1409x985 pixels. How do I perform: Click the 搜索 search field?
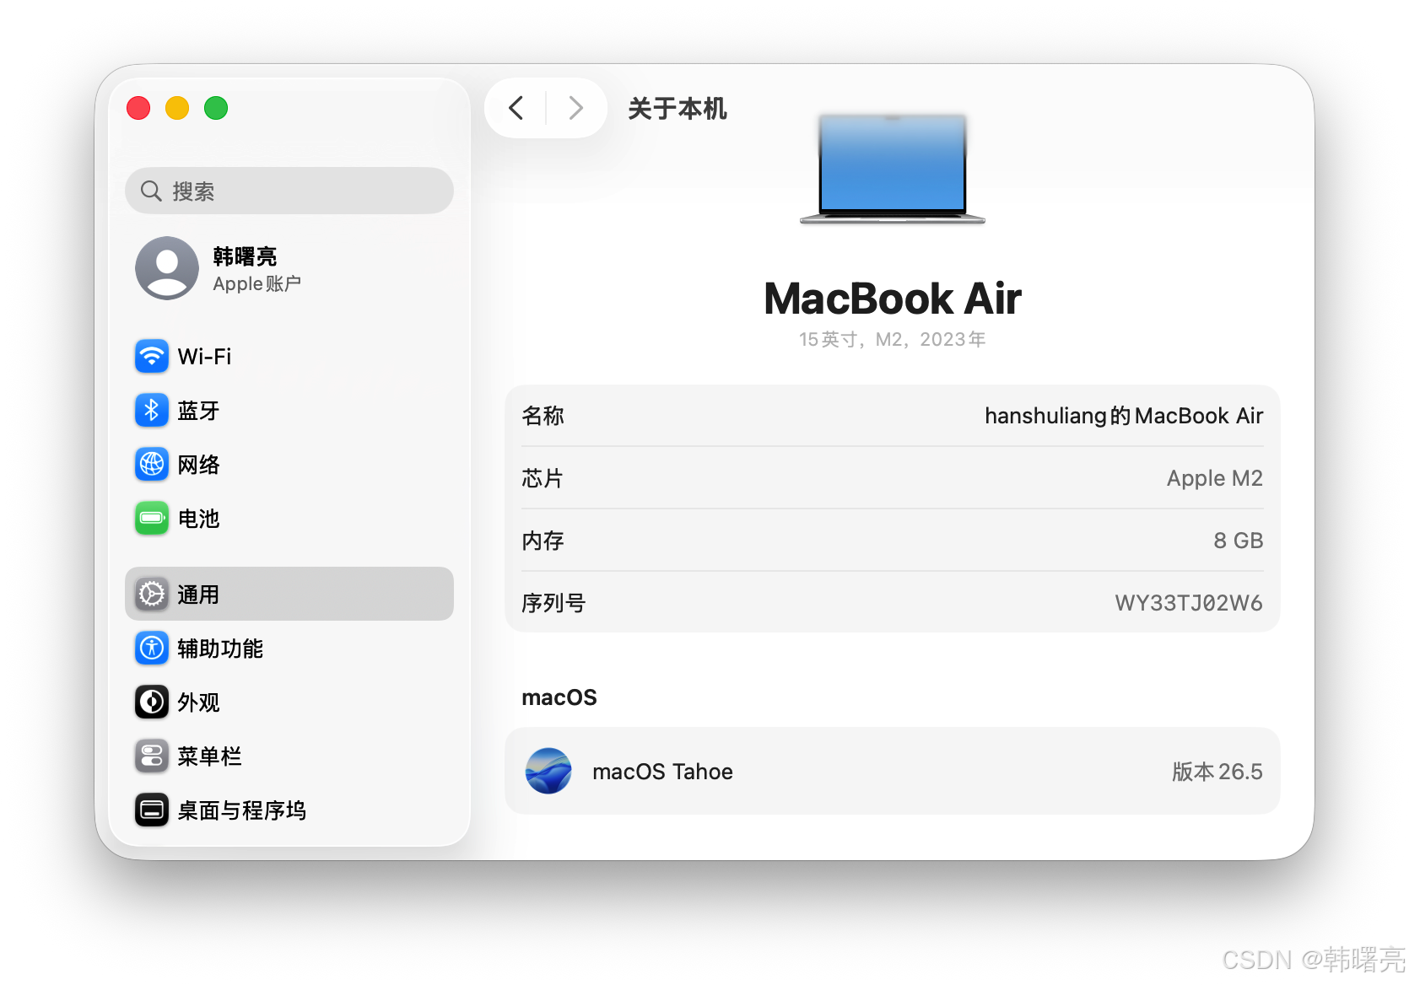pos(289,191)
